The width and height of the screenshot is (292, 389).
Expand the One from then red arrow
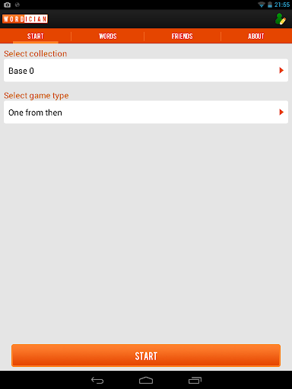coord(281,112)
